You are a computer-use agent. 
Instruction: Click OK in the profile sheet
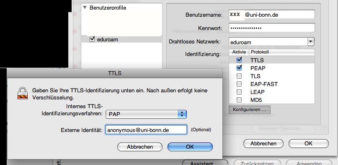(x=308, y=144)
